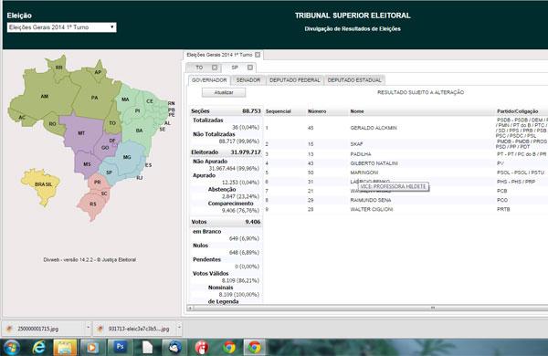Open the Windows Start menu

click(x=12, y=348)
